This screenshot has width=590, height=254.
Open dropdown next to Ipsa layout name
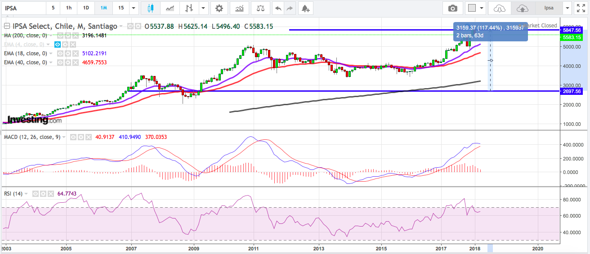point(567,8)
